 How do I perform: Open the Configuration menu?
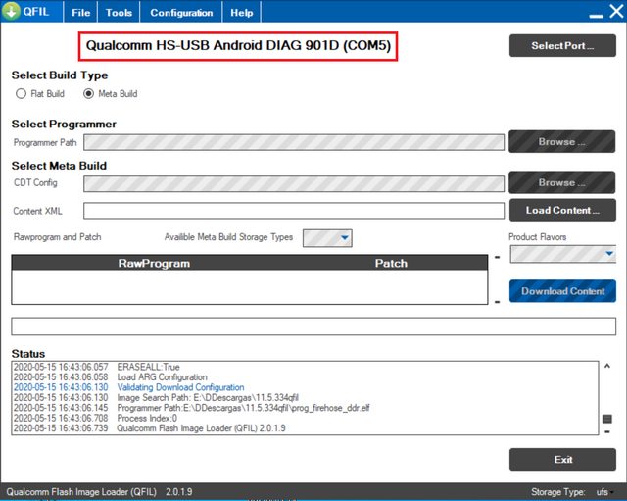pyautogui.click(x=181, y=13)
